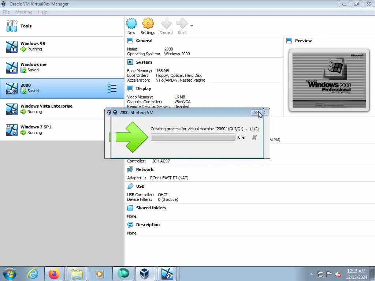Click the Network section adapter icon
Image resolution: width=375 pixels, height=281 pixels.
click(130, 169)
